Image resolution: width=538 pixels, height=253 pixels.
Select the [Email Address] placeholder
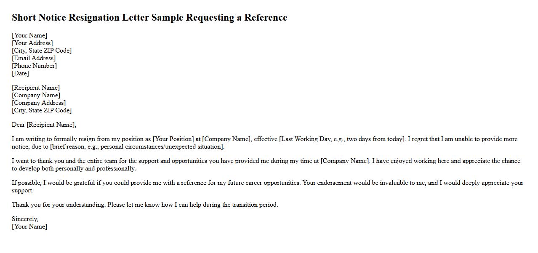[34, 58]
